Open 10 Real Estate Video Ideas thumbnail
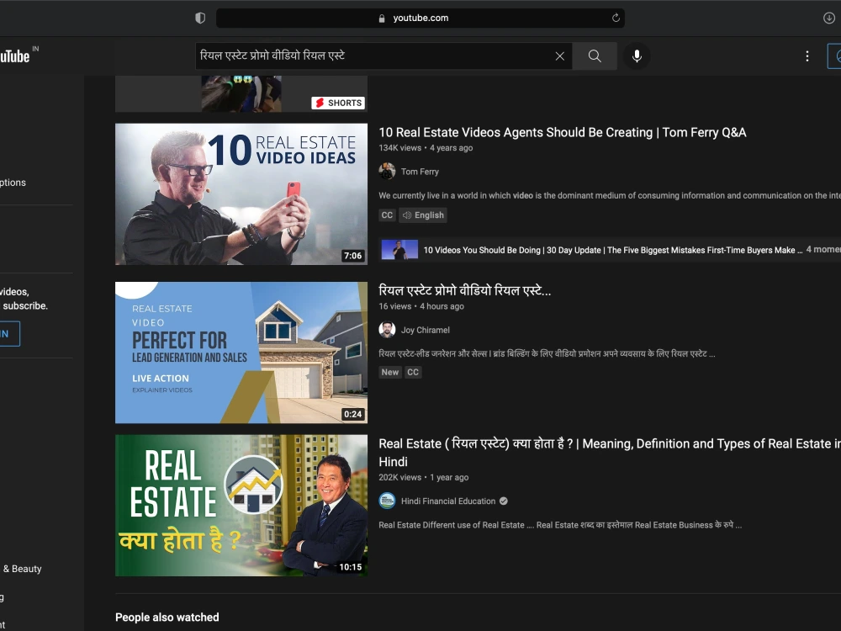The width and height of the screenshot is (841, 631). pos(241,194)
